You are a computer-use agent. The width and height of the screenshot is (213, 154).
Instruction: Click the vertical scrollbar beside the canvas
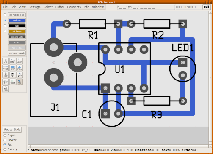[x=210, y=78]
